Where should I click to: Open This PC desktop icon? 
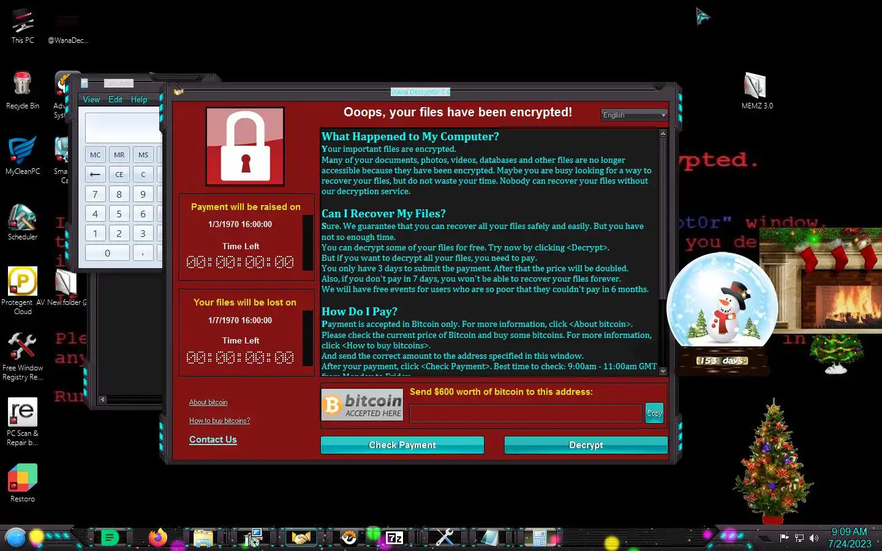(x=23, y=26)
